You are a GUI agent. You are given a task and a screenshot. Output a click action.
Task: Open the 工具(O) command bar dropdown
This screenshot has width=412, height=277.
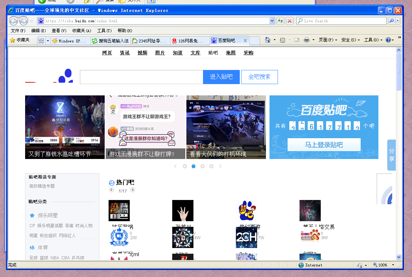click(x=373, y=40)
